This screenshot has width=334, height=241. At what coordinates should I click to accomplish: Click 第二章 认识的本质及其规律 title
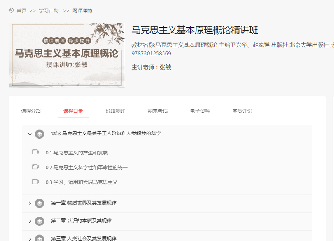pyautogui.click(x=81, y=220)
